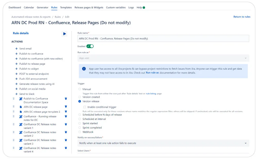Select the Webhook trigger radio button
Screen dimensions: 258x159
coord(79,132)
